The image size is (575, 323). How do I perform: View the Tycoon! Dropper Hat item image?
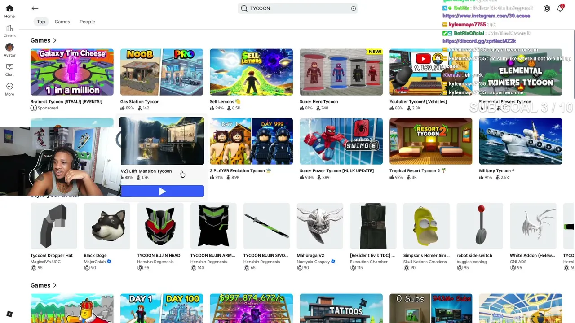pos(54,226)
